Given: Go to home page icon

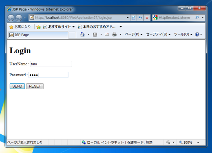Looking at the screenshot, I should click(x=82, y=34).
